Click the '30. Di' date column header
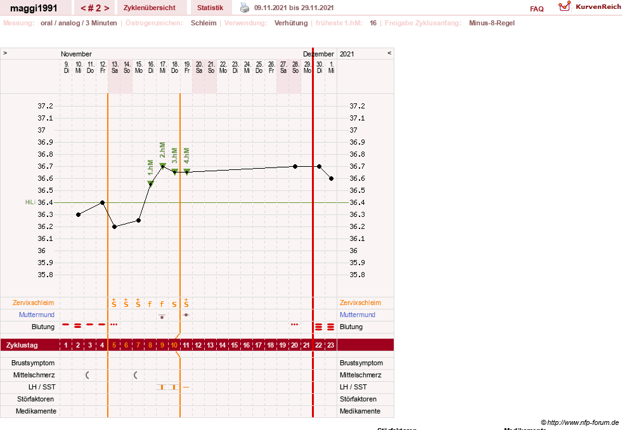The width and height of the screenshot is (622, 430). [320, 67]
